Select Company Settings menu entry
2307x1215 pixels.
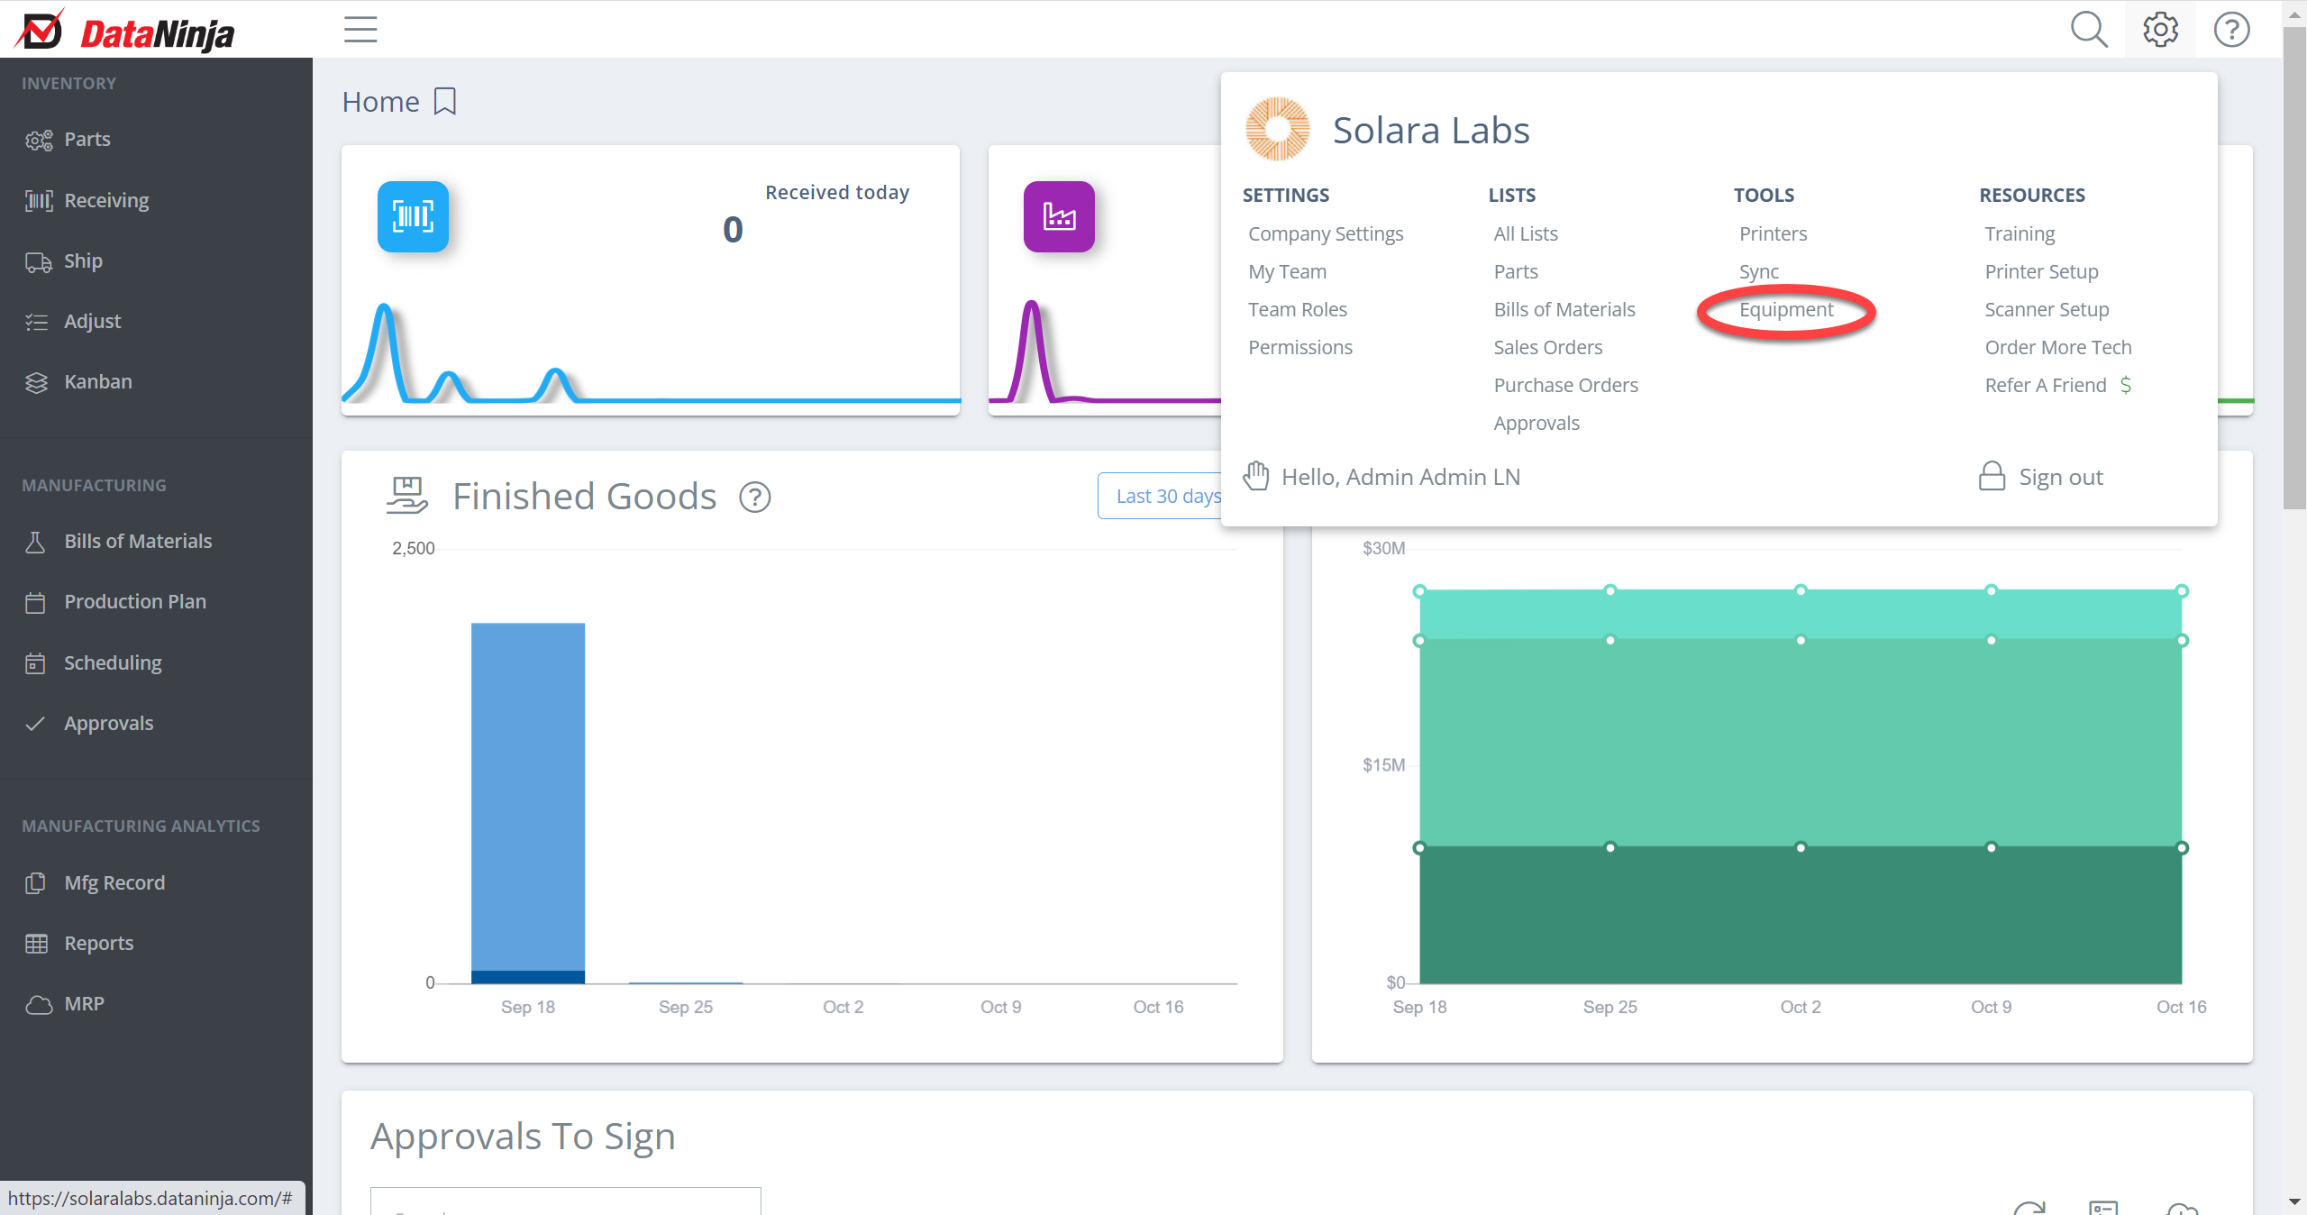[x=1325, y=234]
